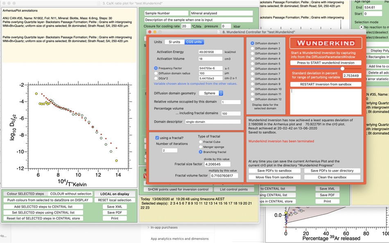Click COLOUR without selection button
Image resolution: width=389 pixels, height=243 pixels.
point(71,193)
